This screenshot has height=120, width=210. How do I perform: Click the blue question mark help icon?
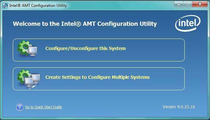coord(20,107)
